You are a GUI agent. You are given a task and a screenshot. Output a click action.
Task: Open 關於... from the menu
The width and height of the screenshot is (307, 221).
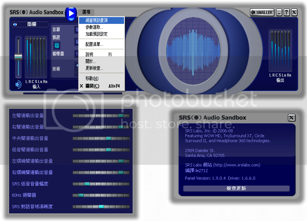tap(102, 61)
